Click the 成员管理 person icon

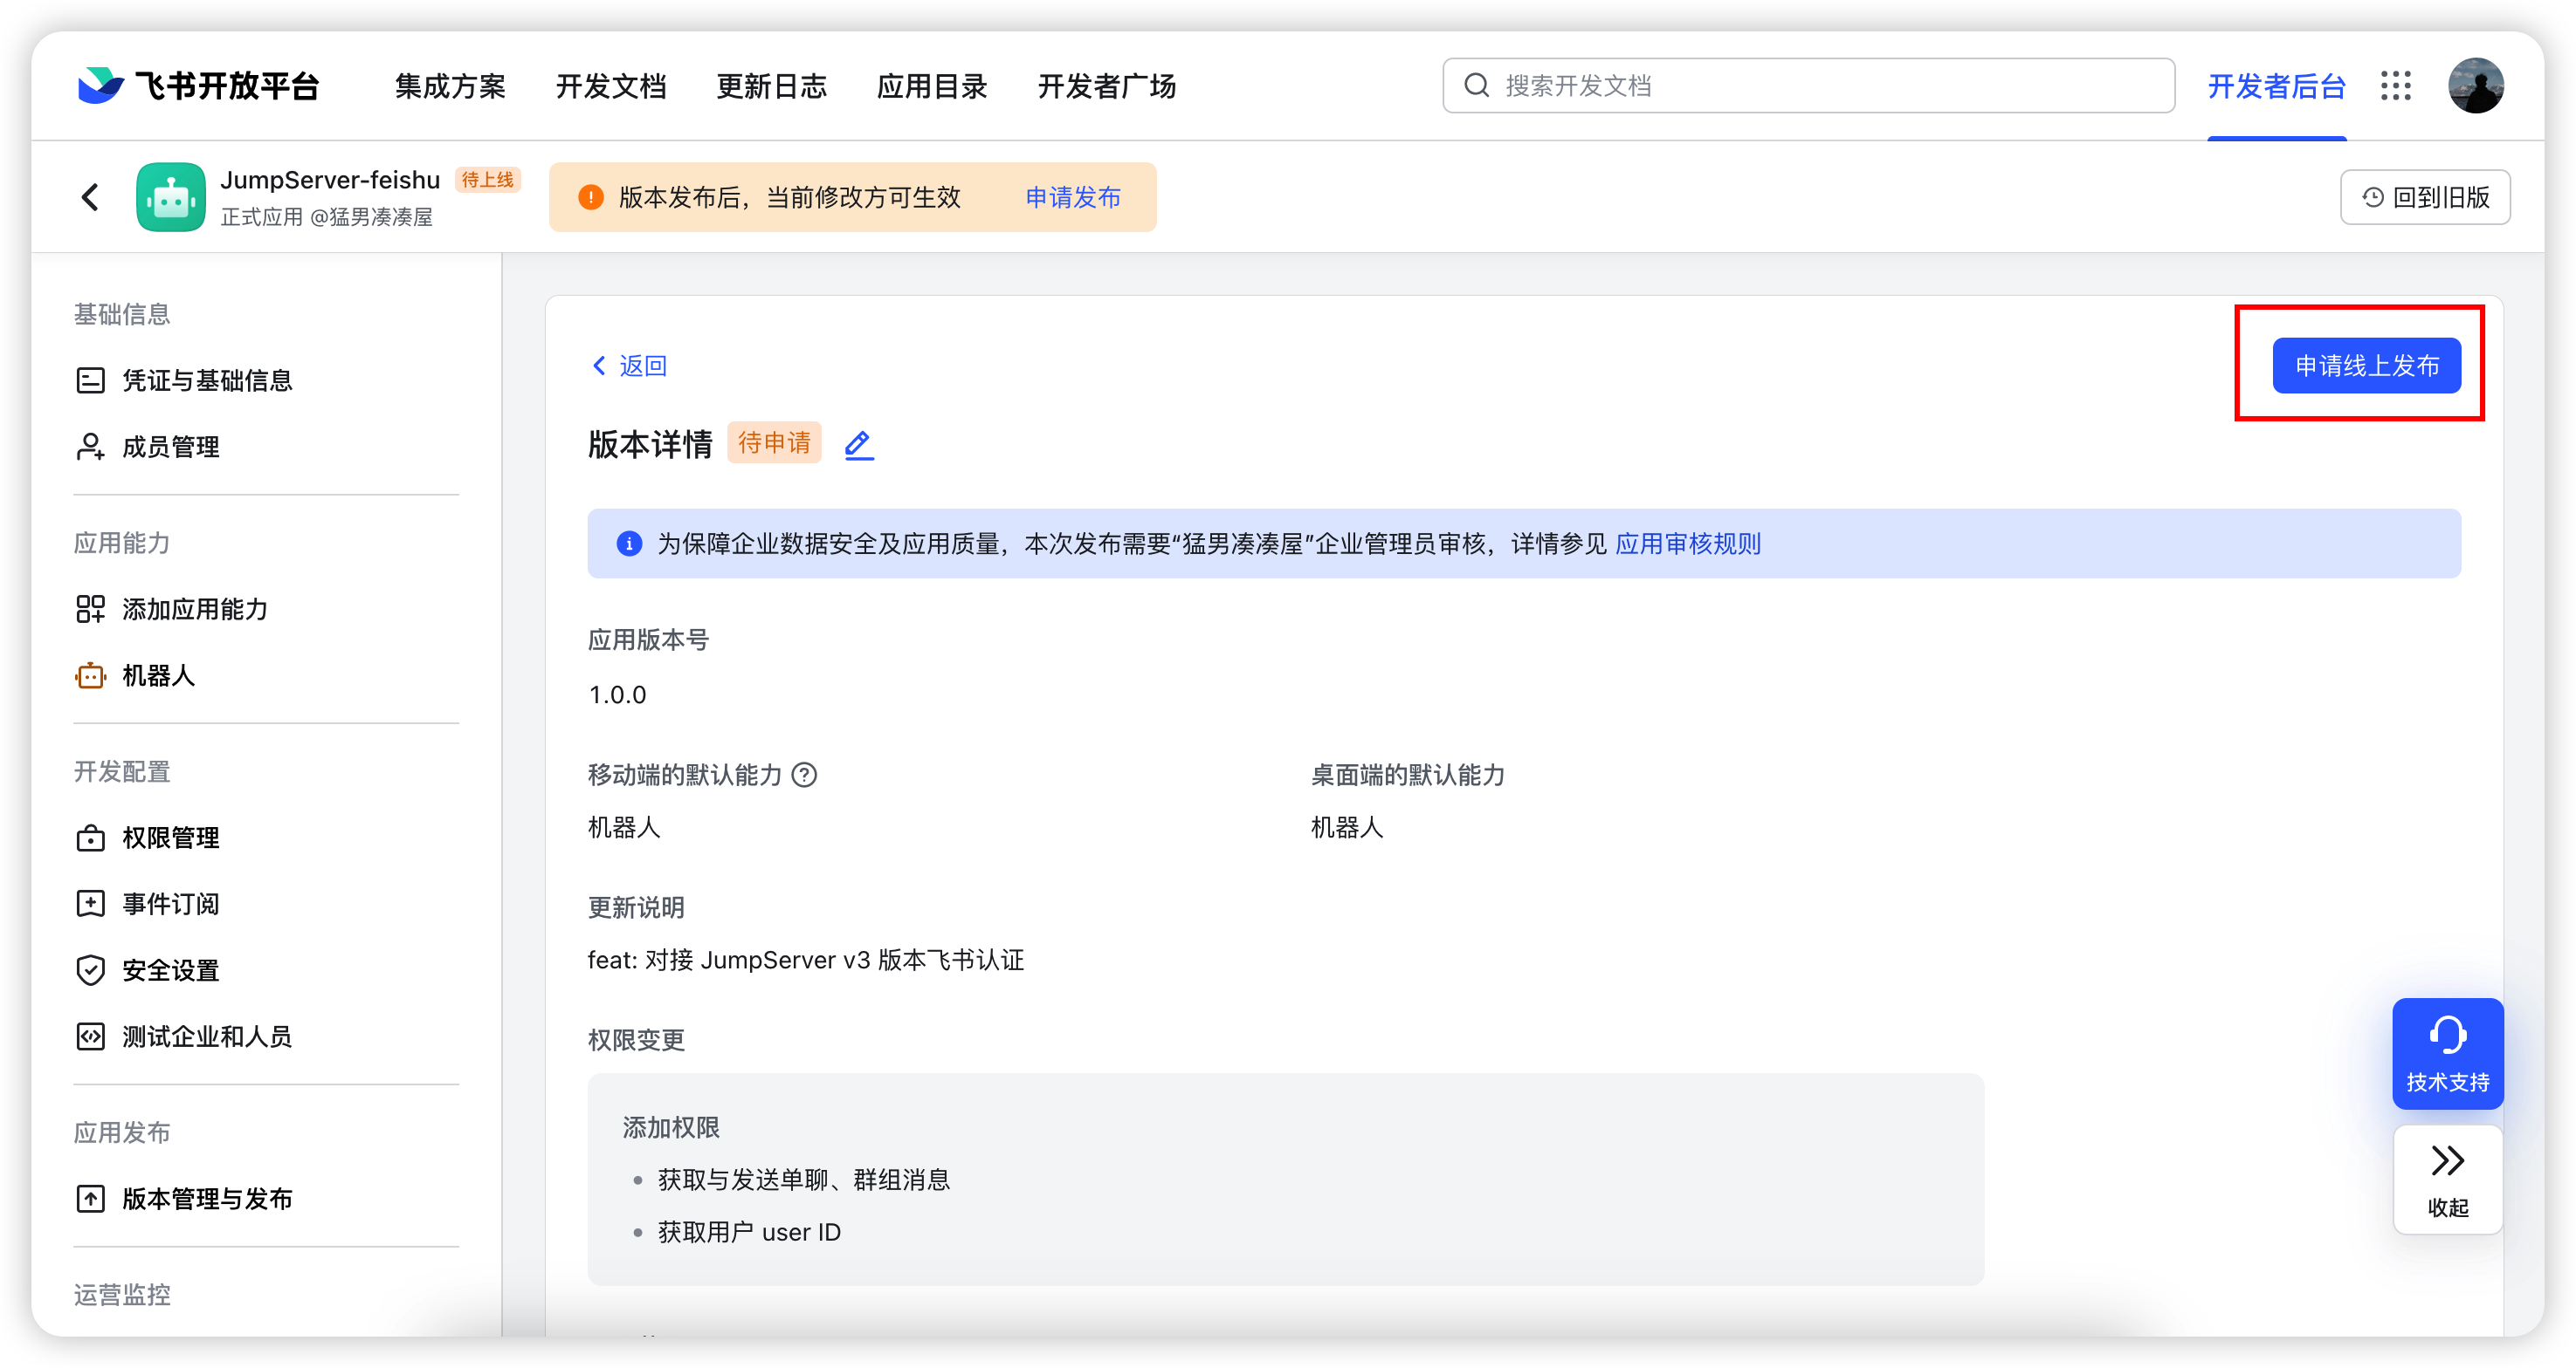pyautogui.click(x=90, y=447)
